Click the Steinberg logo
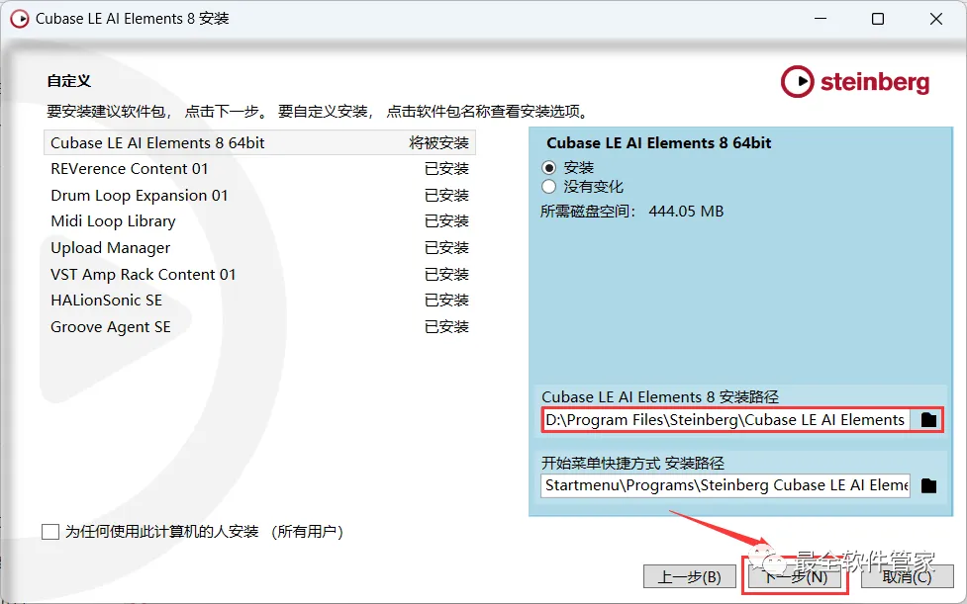The image size is (967, 604). [855, 82]
